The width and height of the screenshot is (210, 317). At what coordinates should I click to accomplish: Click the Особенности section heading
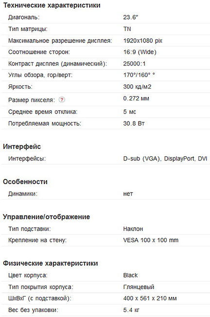point(25,182)
